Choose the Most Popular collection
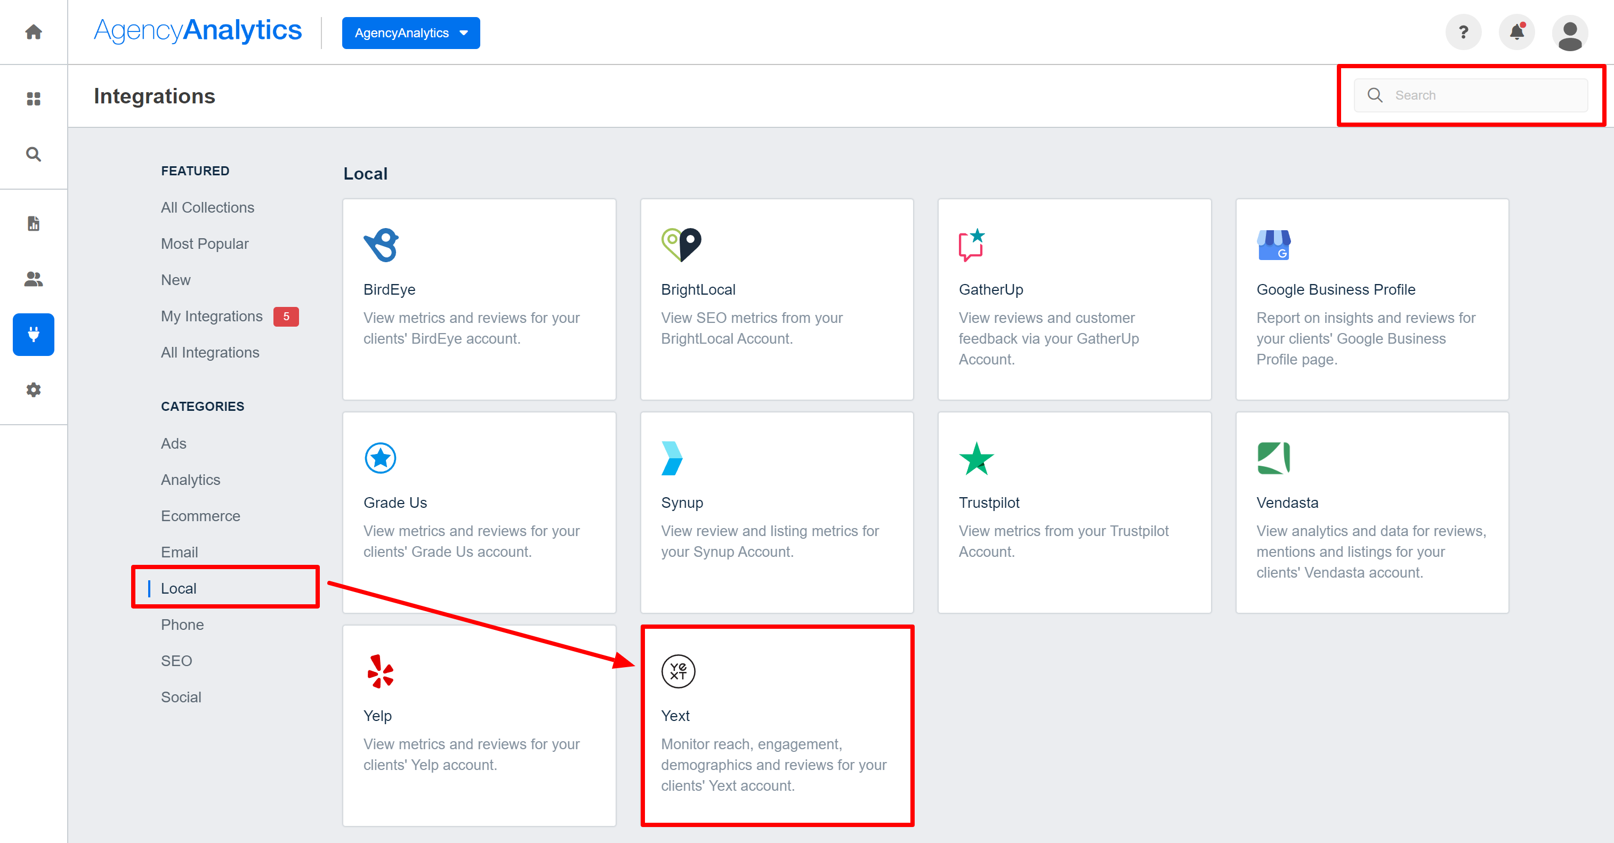The height and width of the screenshot is (843, 1614). [x=204, y=244]
